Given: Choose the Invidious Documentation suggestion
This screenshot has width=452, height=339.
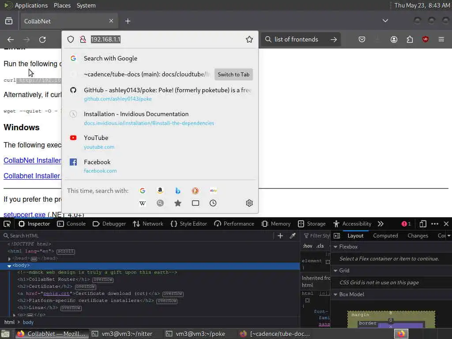Looking at the screenshot, I should point(160,118).
